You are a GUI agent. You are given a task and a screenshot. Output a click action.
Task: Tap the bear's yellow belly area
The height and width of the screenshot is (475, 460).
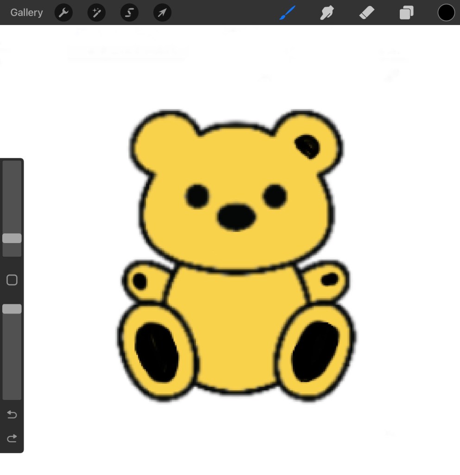point(236,325)
